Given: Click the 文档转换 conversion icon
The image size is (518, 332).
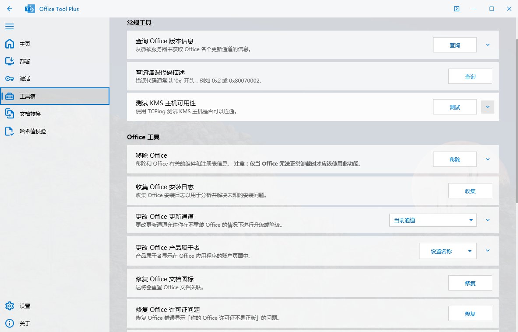Looking at the screenshot, I should pyautogui.click(x=10, y=114).
